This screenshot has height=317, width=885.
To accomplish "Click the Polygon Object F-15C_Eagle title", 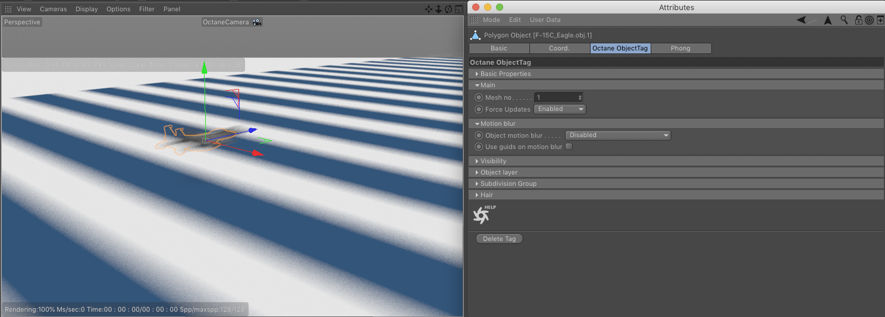I will click(538, 35).
